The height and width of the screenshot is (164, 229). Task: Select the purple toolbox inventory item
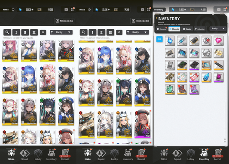[x=194, y=89]
